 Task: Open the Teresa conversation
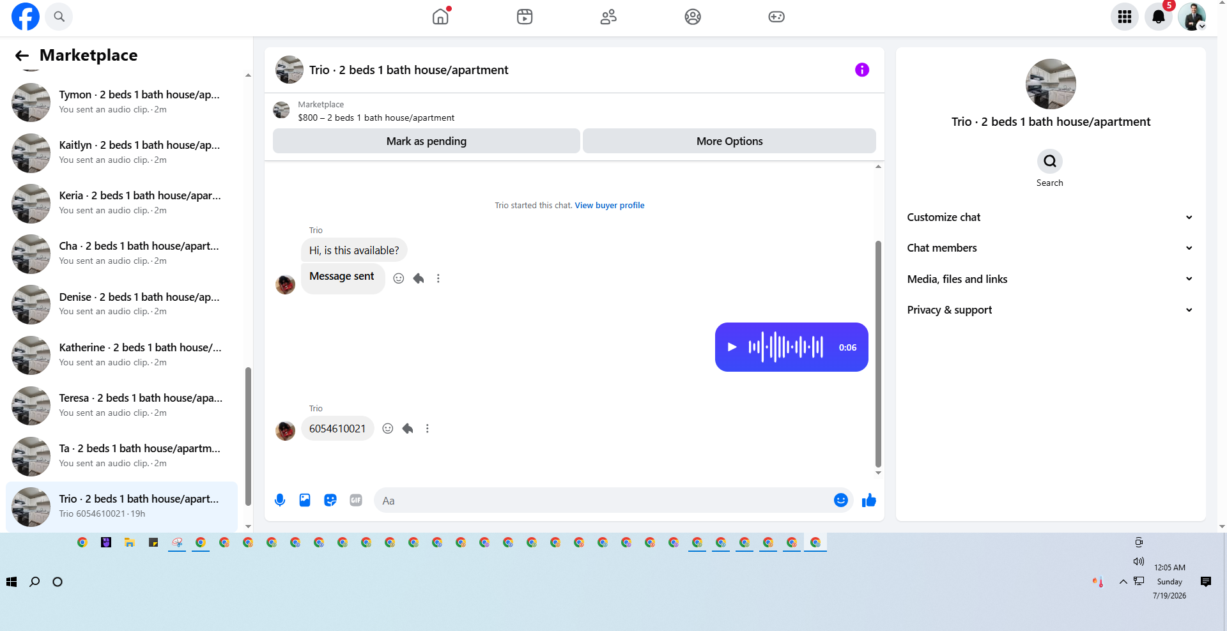click(x=121, y=406)
